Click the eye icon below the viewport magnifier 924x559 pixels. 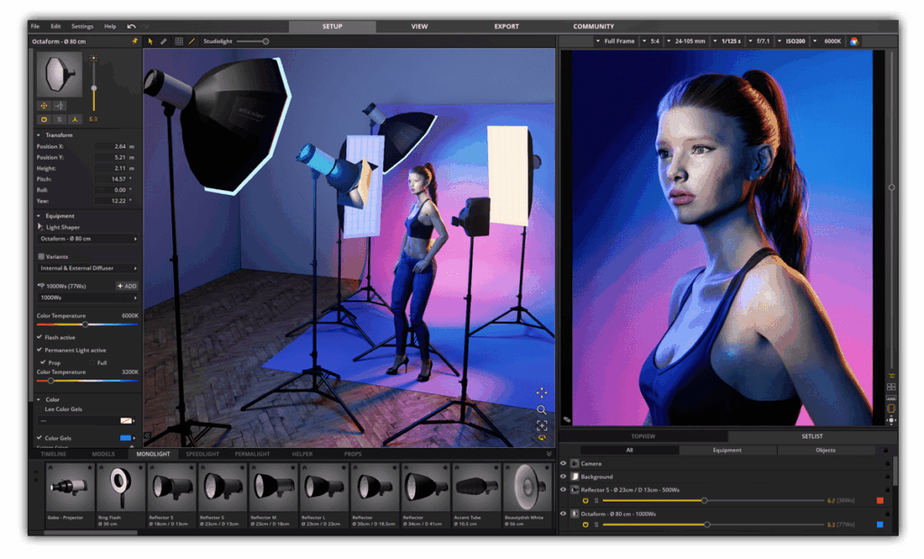point(541,435)
